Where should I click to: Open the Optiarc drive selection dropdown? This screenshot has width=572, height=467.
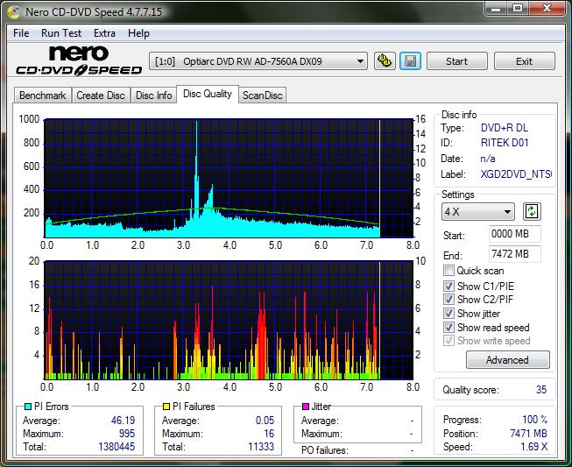point(258,61)
